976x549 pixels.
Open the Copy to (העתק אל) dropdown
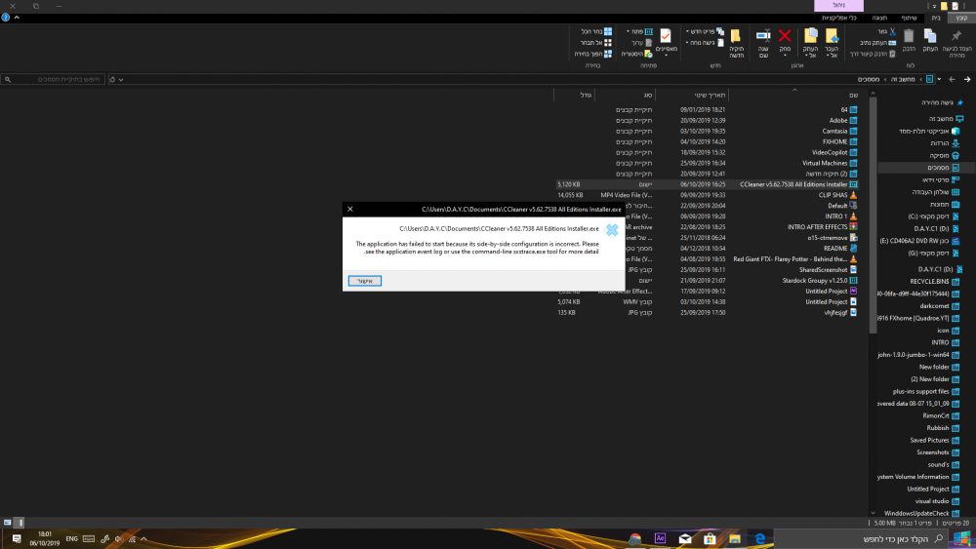[810, 44]
